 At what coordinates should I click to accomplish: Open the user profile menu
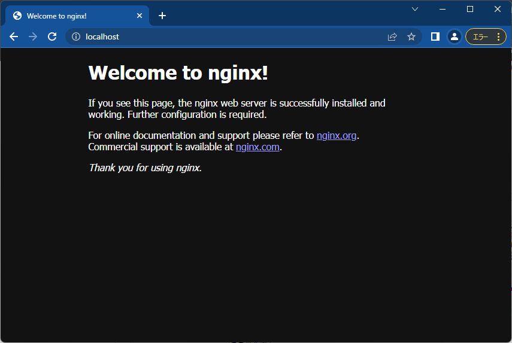454,37
